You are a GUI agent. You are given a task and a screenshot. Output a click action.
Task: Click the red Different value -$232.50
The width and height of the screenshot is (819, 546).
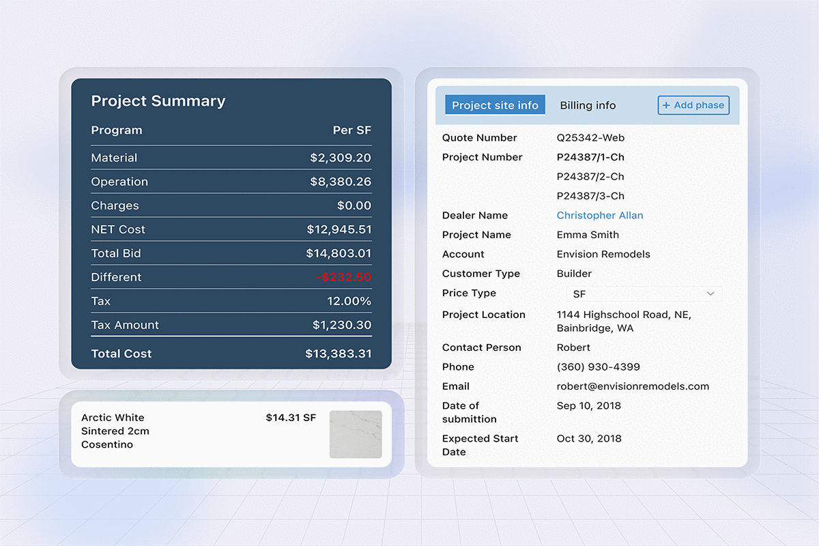click(343, 278)
